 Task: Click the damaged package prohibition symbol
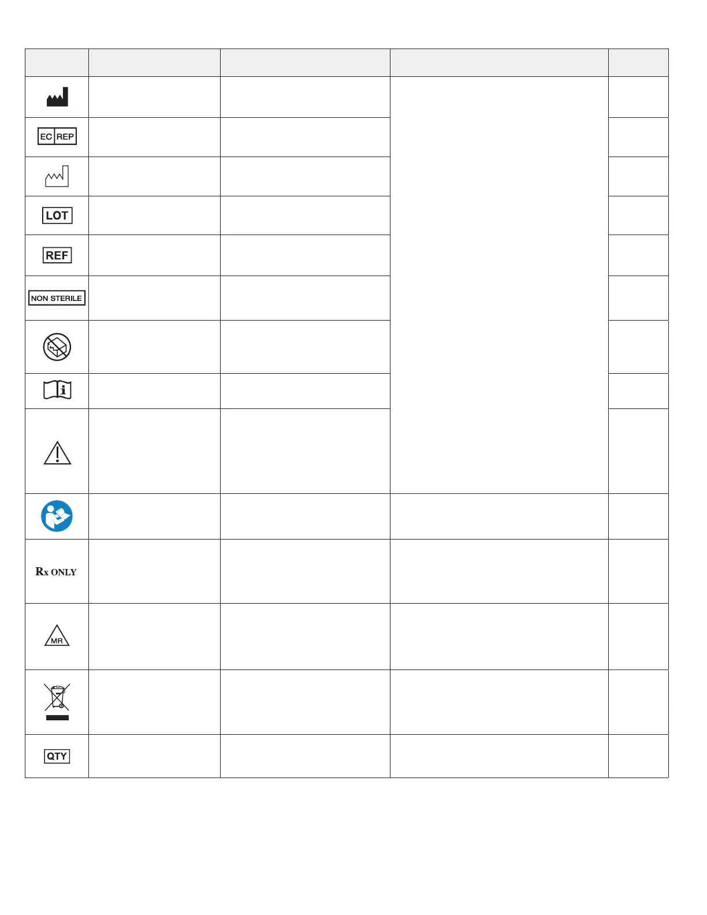[57, 347]
